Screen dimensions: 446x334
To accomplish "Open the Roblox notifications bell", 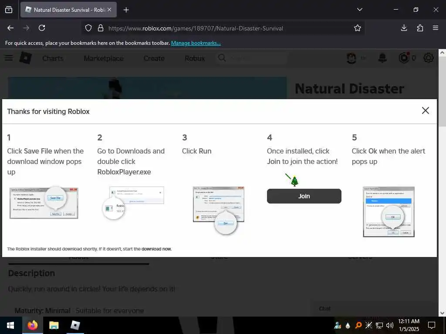I will [x=382, y=58].
